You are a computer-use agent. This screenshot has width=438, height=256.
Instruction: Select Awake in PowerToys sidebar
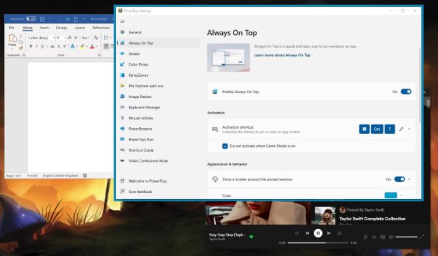[x=159, y=54]
